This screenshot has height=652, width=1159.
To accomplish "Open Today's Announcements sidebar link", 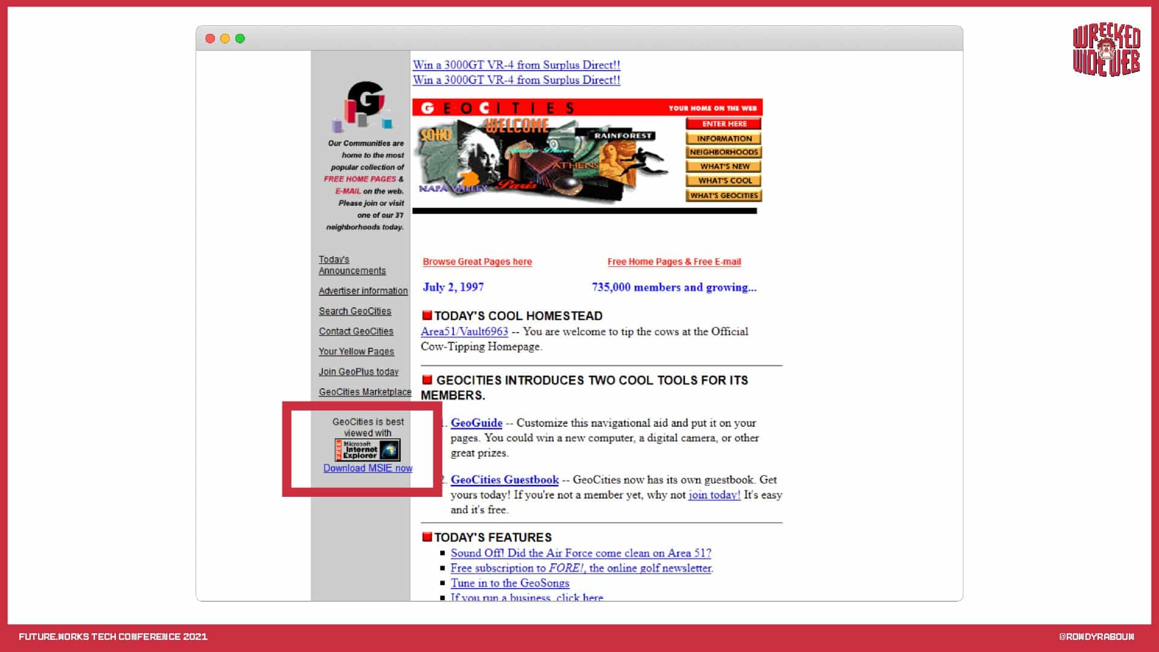I will click(x=351, y=265).
